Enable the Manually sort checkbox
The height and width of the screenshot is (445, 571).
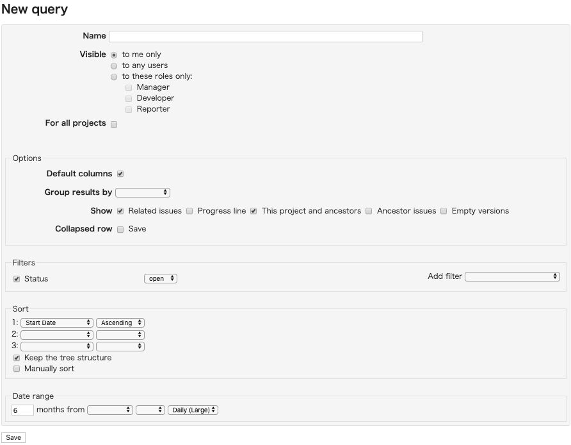pos(17,369)
